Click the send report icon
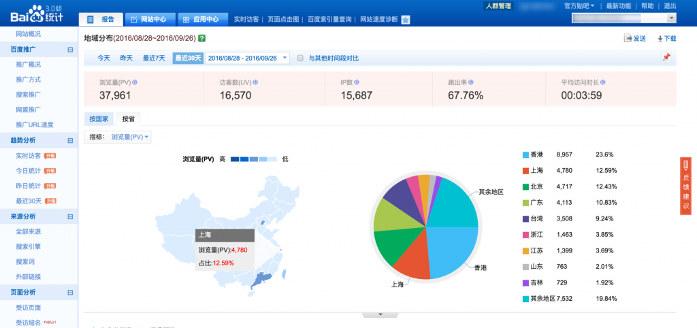 point(628,38)
